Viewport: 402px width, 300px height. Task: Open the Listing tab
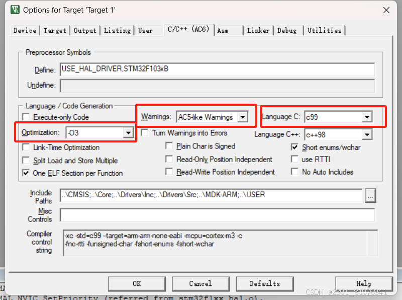(117, 31)
